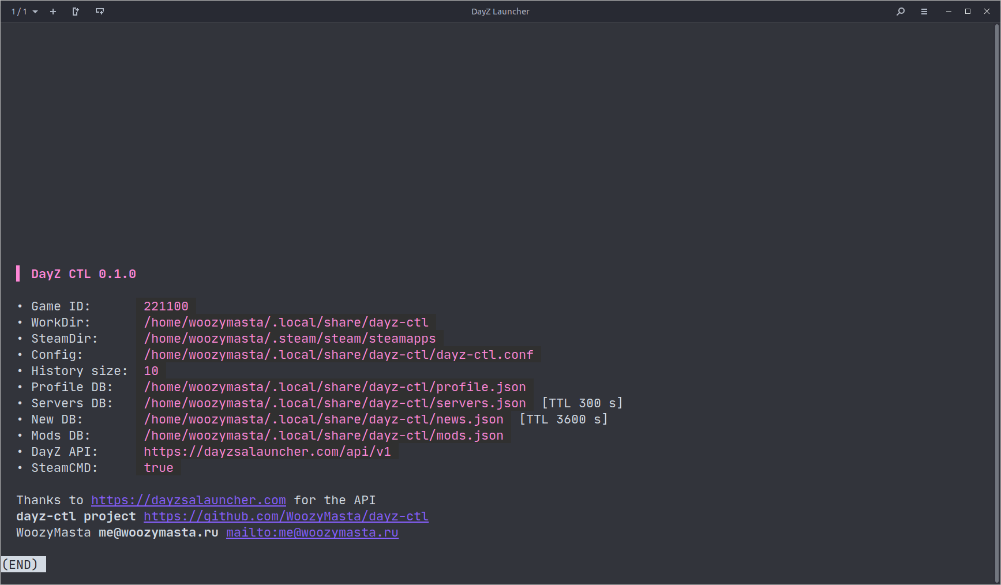Click the Profile DB path ending in profile.json
Screen dimensions: 1001x585
coord(335,387)
